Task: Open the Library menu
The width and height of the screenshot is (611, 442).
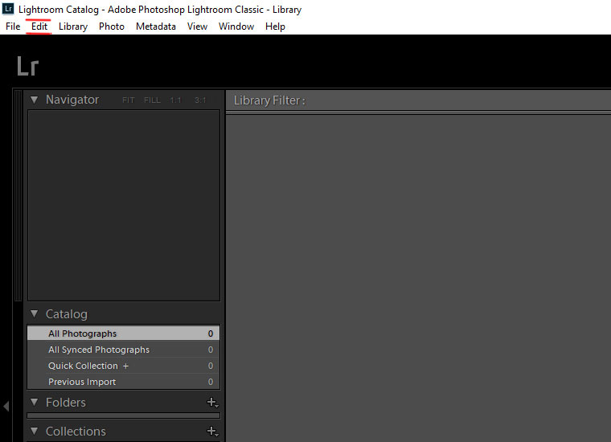Action: coord(73,27)
